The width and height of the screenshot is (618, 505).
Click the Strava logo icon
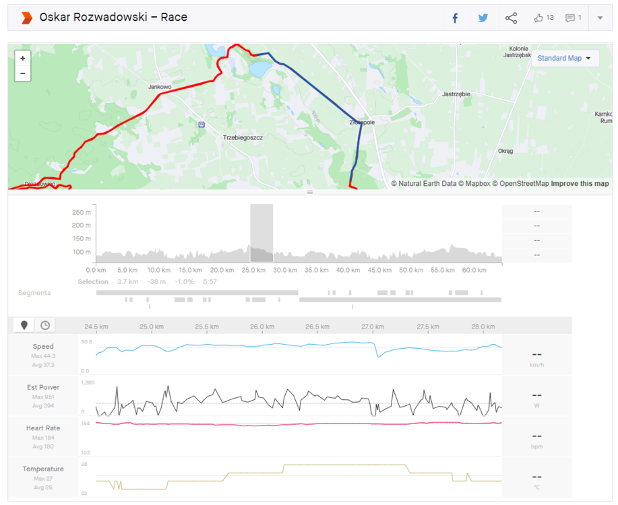point(26,18)
